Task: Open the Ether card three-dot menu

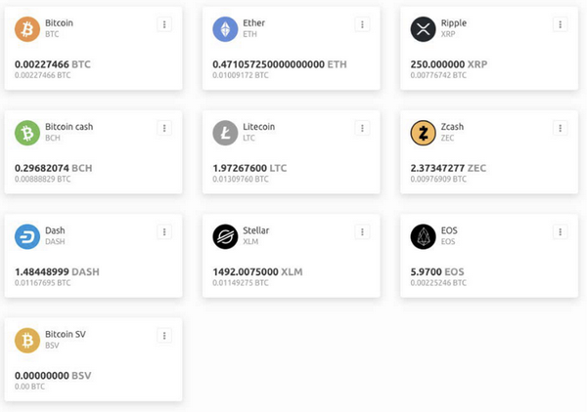Action: pos(362,23)
